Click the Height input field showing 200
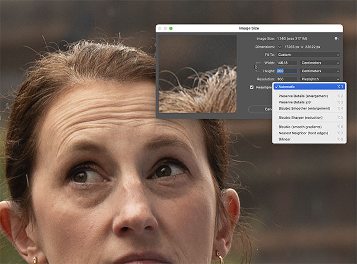The height and width of the screenshot is (264, 357). pyautogui.click(x=287, y=71)
